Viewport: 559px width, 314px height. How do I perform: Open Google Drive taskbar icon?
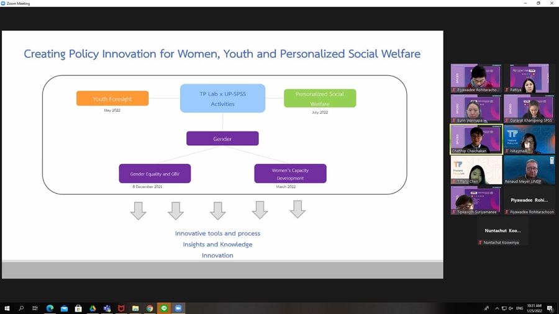[93, 308]
